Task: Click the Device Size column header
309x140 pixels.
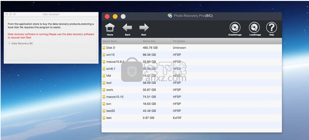Action: point(157,41)
